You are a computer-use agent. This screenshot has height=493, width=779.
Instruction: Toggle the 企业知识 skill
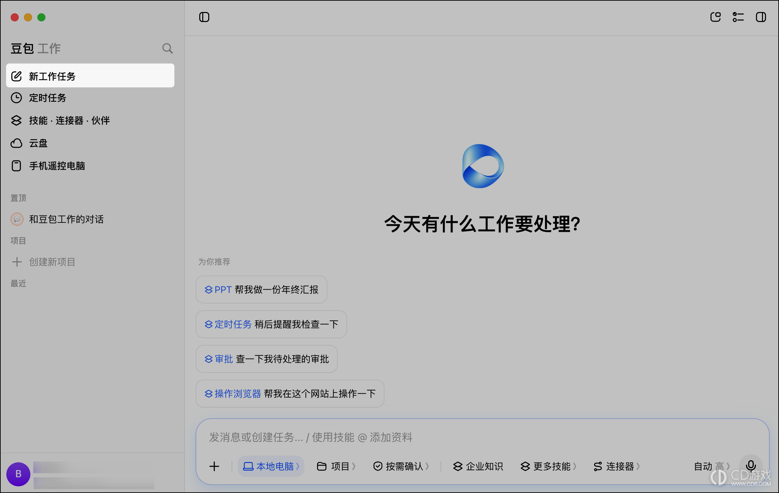point(478,466)
